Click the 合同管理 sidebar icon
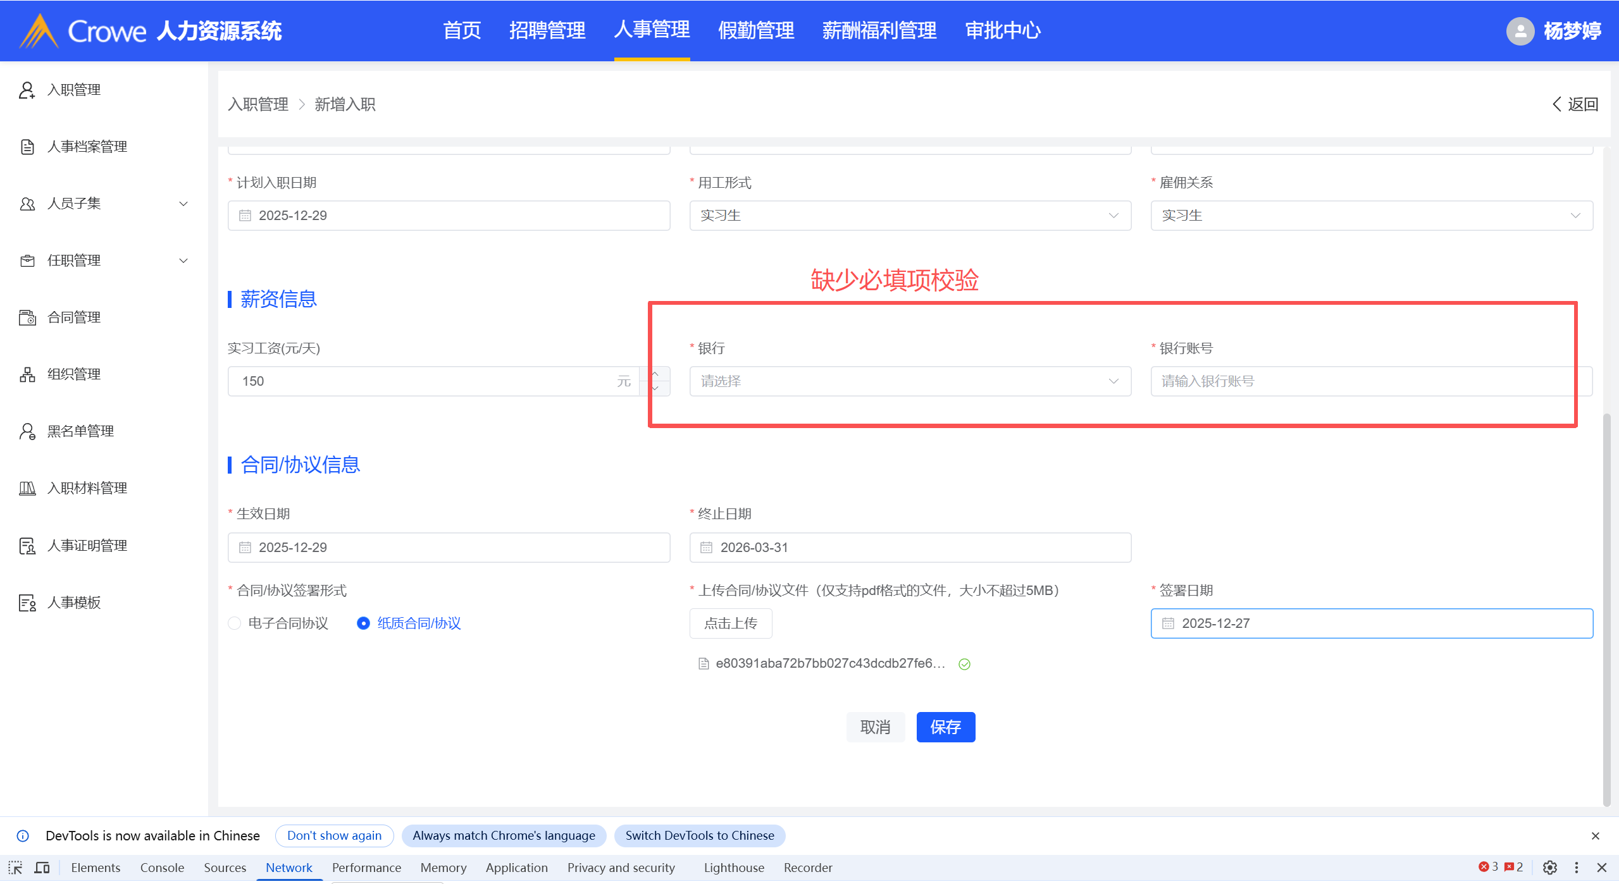 (x=27, y=317)
